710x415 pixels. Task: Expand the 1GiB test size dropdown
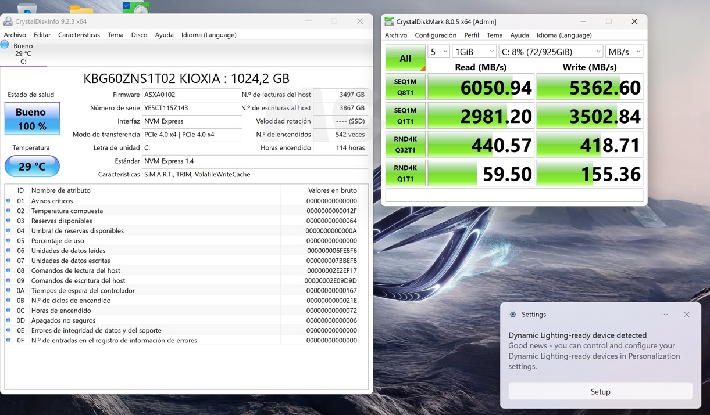pos(474,52)
